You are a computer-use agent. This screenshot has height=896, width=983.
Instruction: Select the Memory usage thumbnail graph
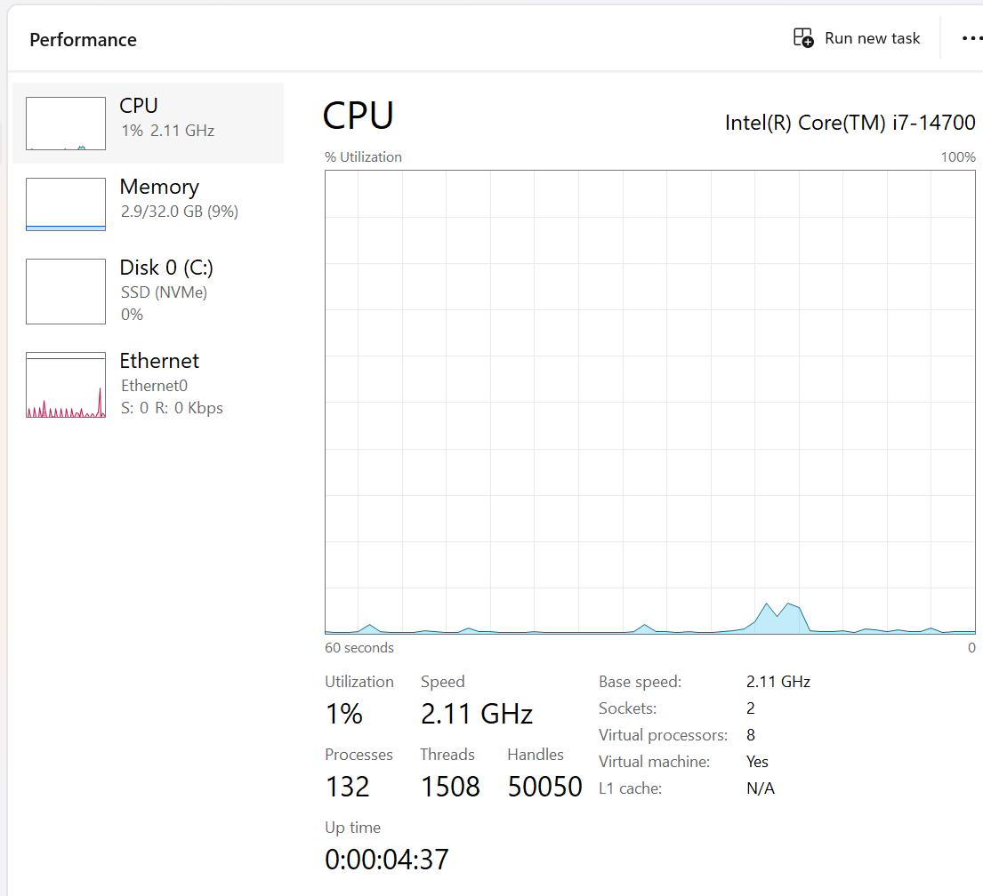coord(66,204)
